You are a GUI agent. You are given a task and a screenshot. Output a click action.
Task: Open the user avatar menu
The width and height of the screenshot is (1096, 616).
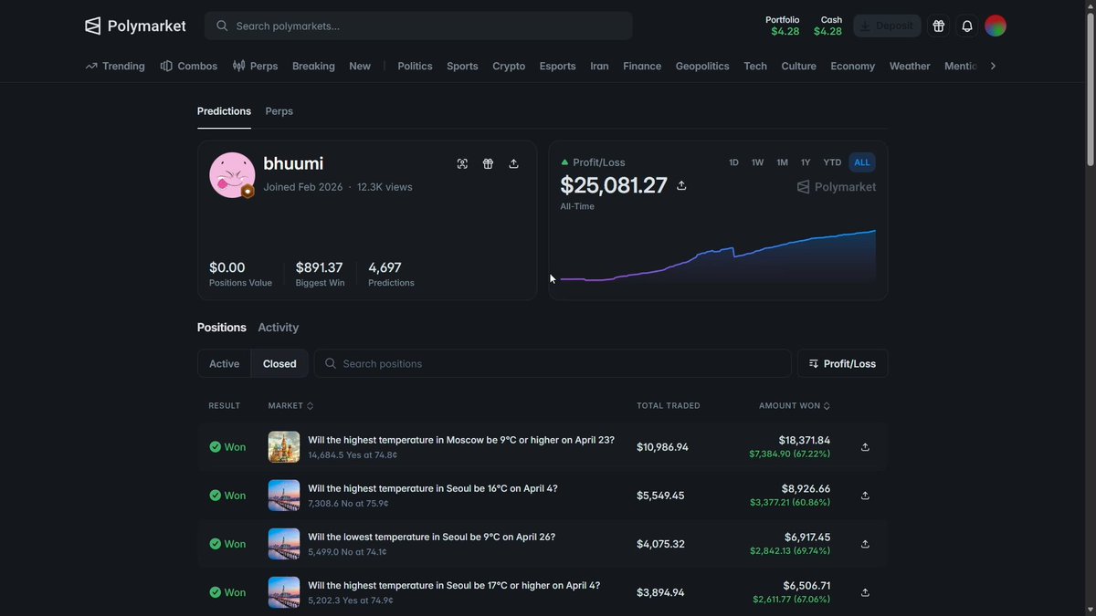coord(996,26)
